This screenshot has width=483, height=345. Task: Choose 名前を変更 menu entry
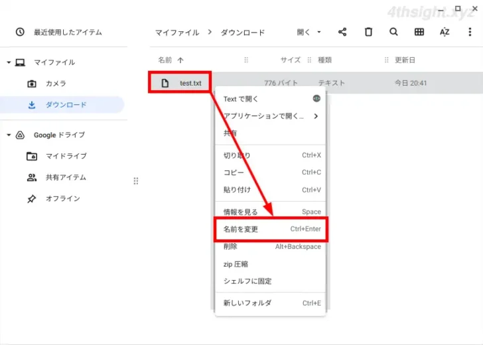tap(271, 229)
